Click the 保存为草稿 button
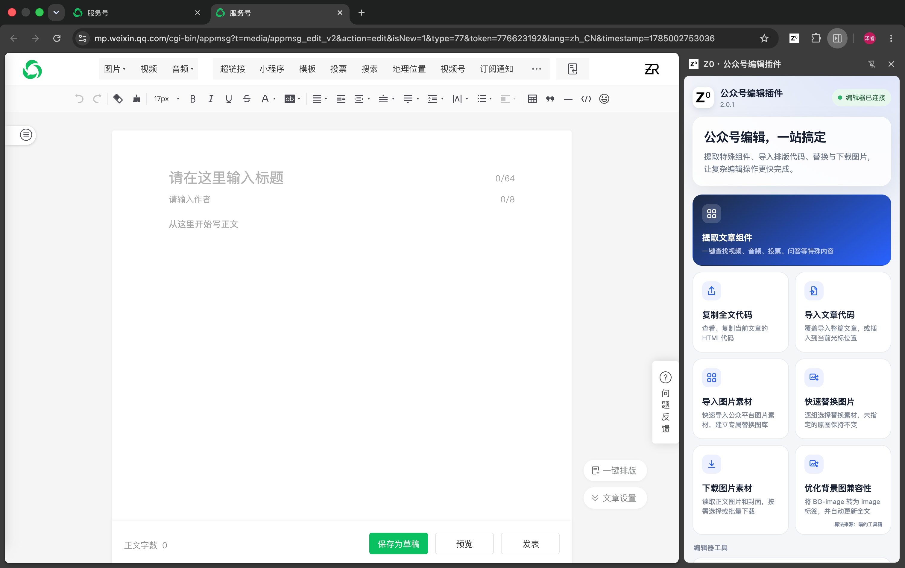The height and width of the screenshot is (568, 905). point(398,543)
